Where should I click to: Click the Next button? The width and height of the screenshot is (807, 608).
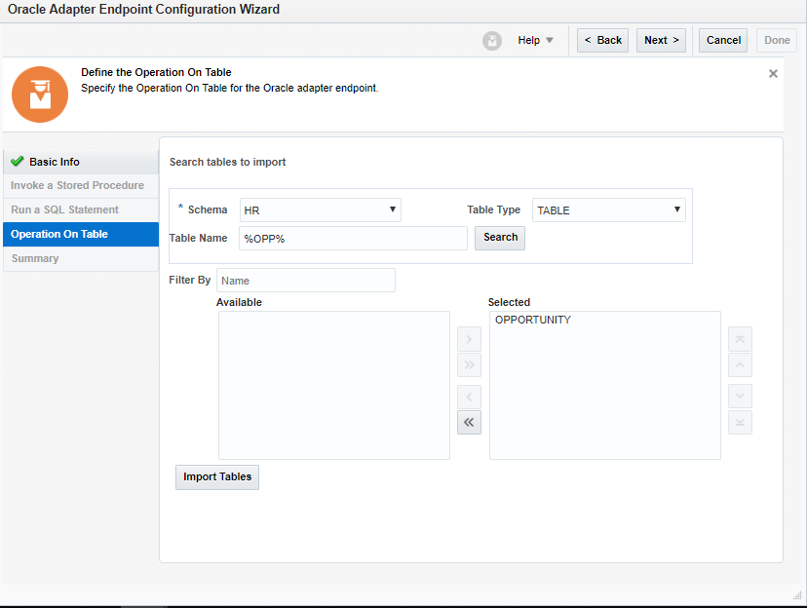[x=662, y=40]
